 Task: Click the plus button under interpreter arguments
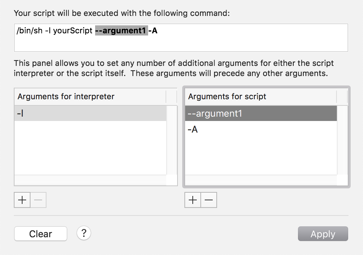pos(22,200)
